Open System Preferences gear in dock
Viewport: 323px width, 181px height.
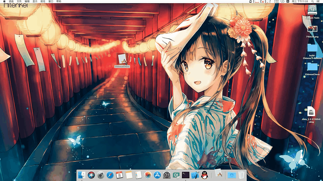pos(167,175)
